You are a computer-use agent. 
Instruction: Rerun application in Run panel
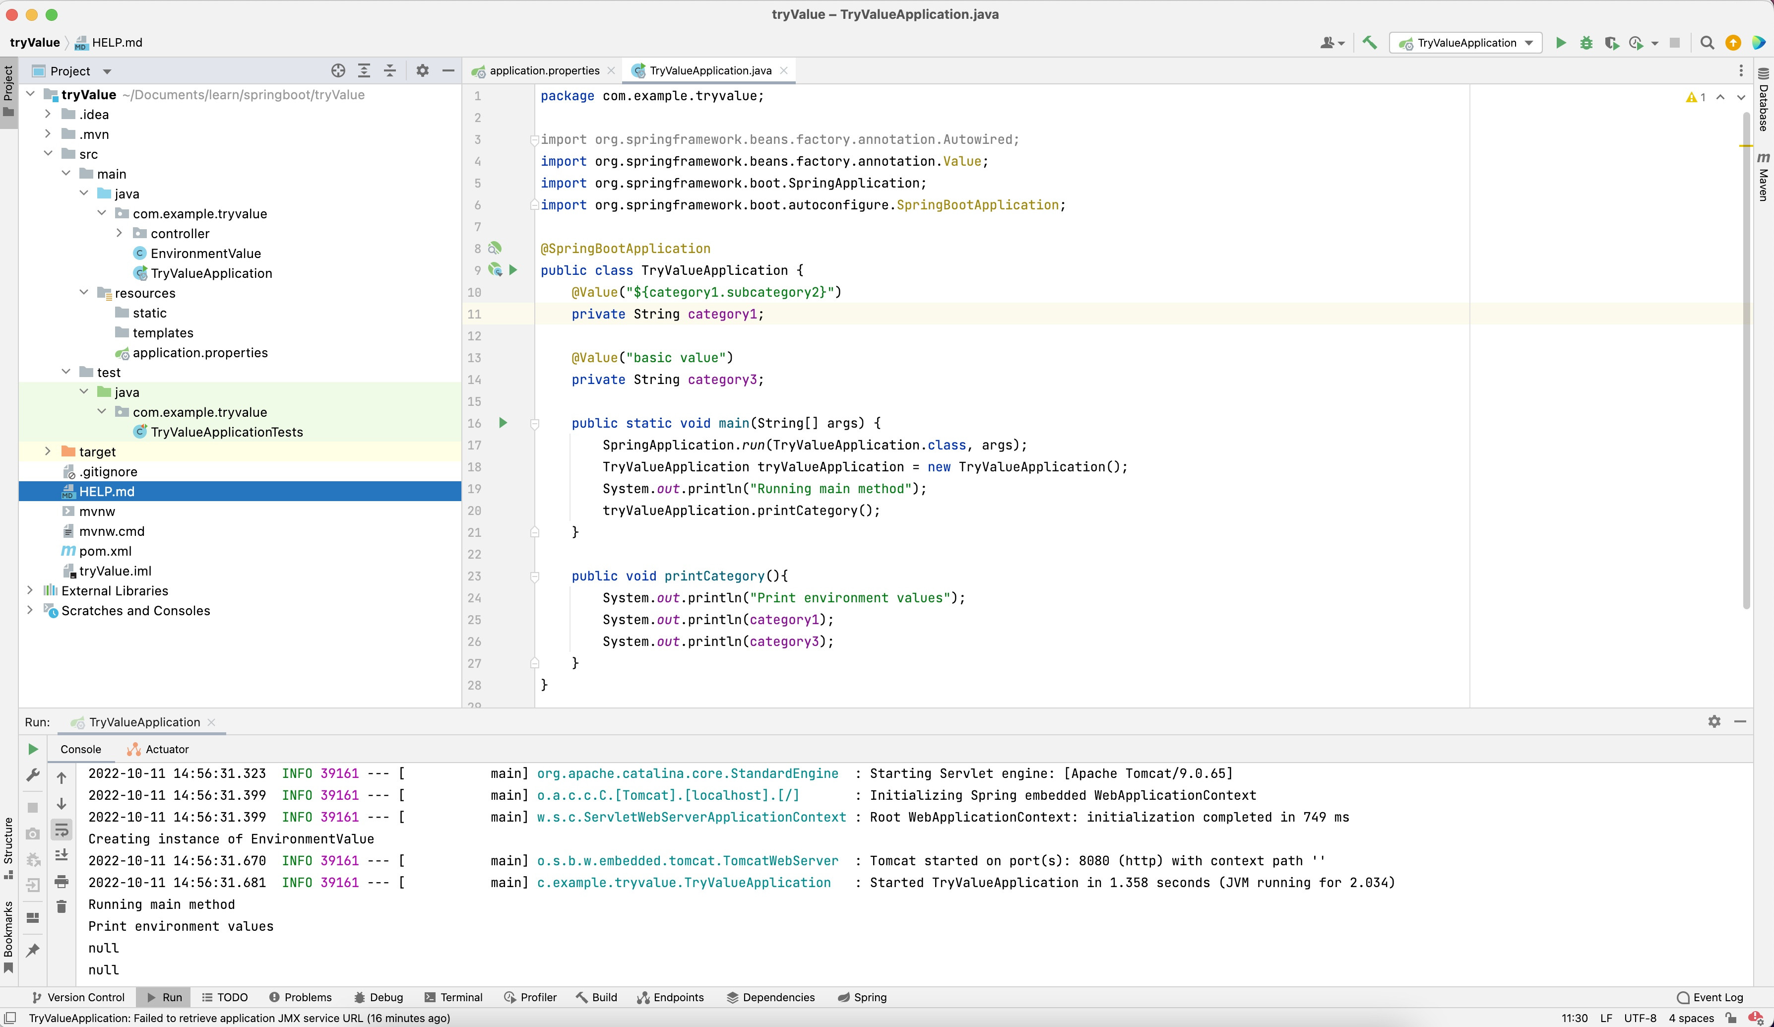click(32, 749)
